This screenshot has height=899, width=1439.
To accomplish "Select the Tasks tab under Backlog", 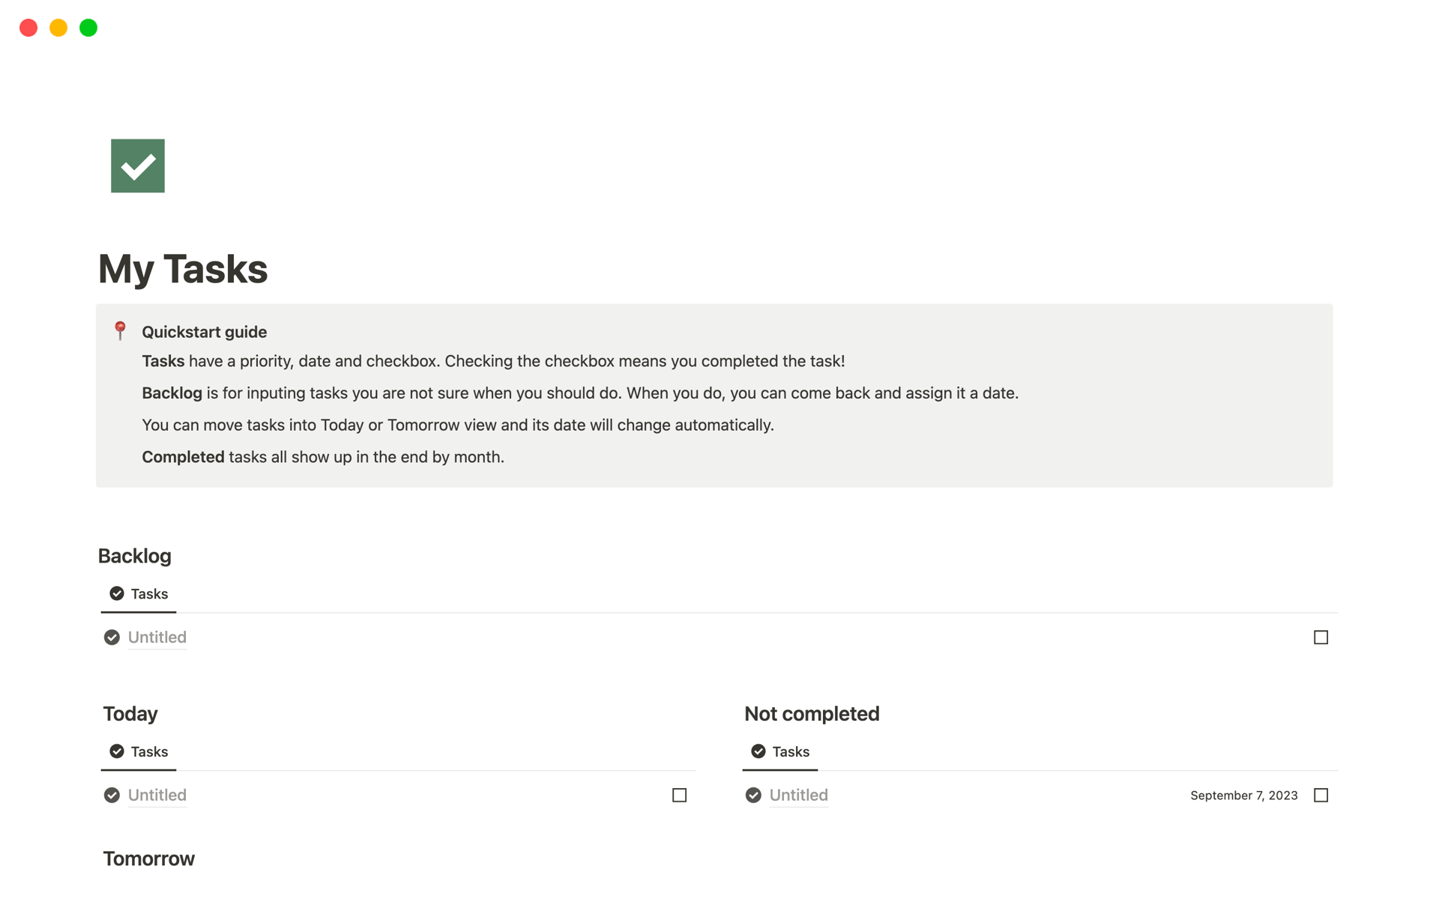I will (149, 594).
